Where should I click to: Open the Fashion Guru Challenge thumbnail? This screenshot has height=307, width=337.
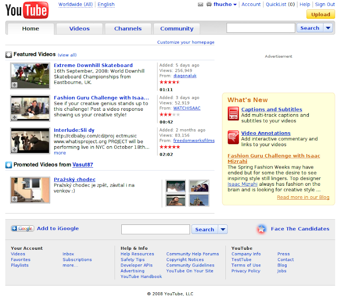pyautogui.click(x=30, y=108)
